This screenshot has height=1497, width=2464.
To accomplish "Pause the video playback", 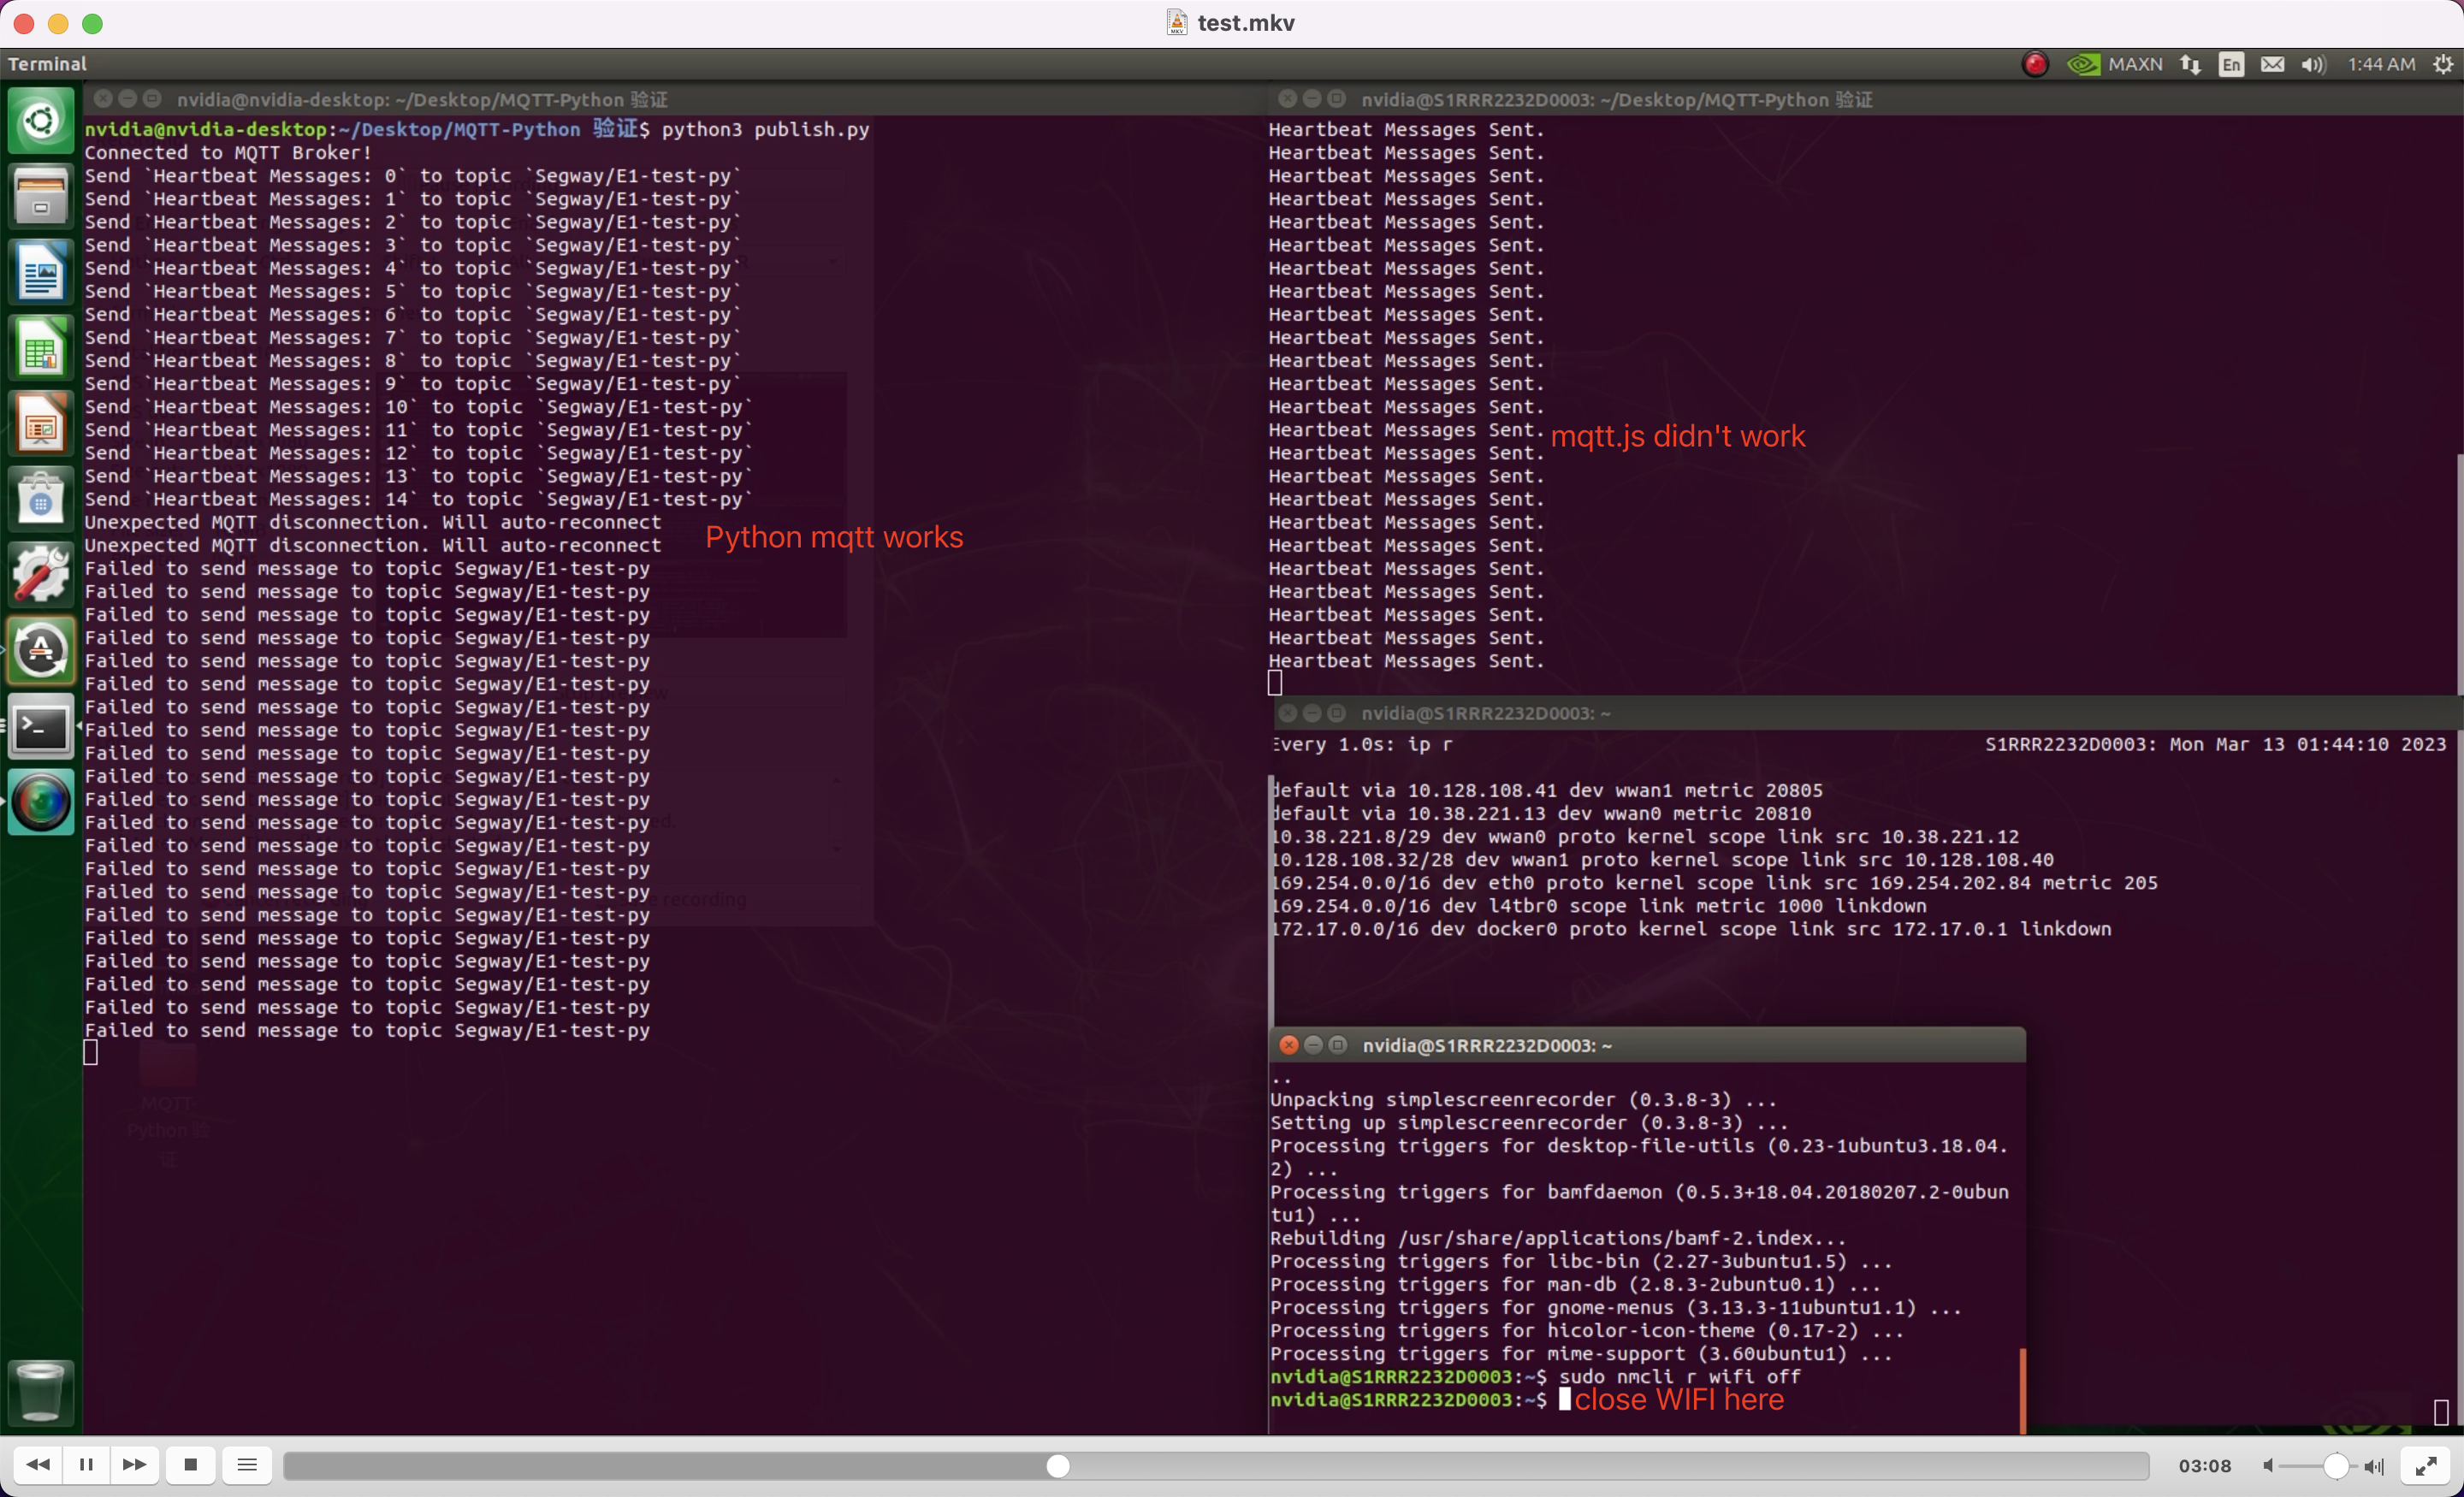I will pos(86,1465).
